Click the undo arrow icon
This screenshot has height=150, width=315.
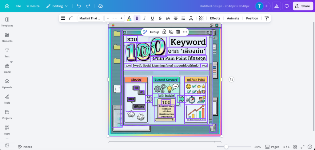click(79, 6)
